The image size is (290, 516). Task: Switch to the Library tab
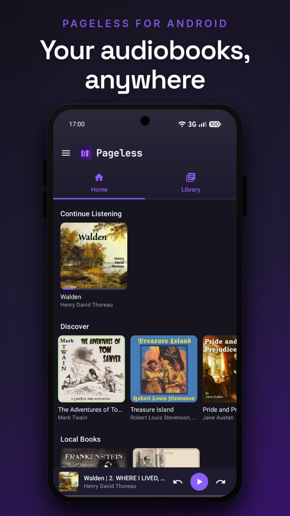click(191, 183)
